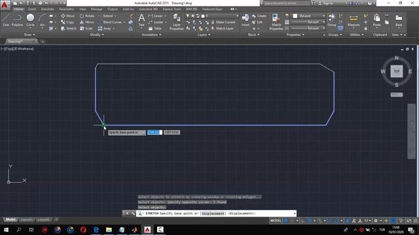
Task: Click the Plot printer icon in quick access
Action: 40,3
